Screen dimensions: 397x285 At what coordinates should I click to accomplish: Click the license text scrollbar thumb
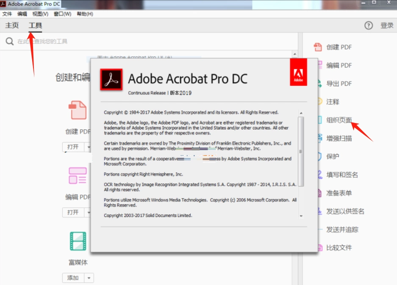pyautogui.click(x=301, y=151)
